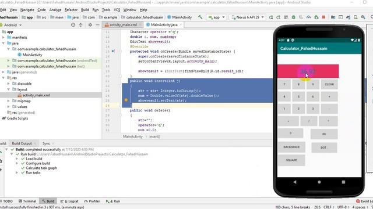The height and width of the screenshot is (209, 373).
Task: Tap the emulator Back navigation triangle
Action: click(x=295, y=182)
